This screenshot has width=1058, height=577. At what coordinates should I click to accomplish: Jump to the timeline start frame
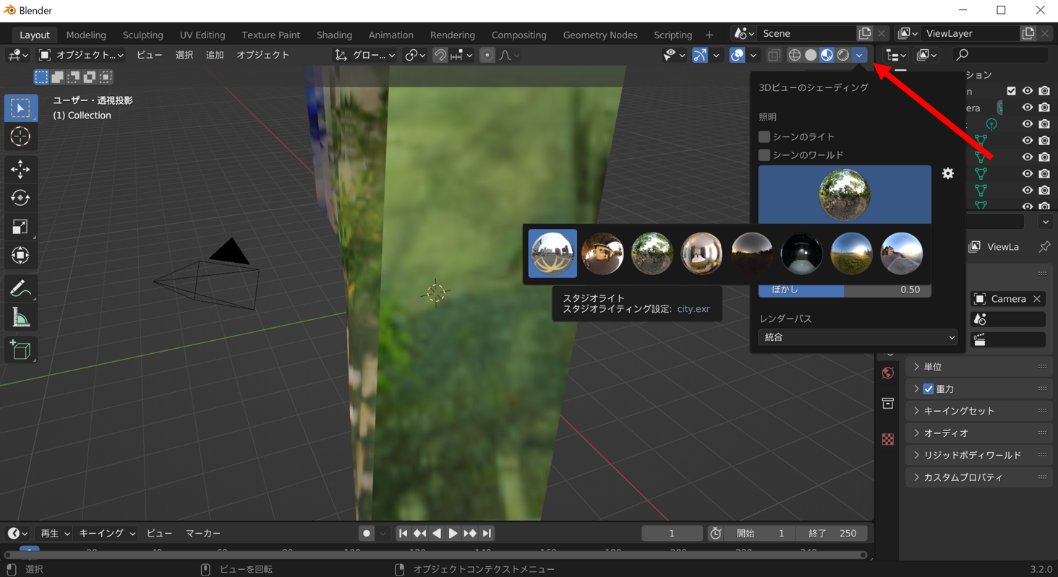pyautogui.click(x=403, y=533)
